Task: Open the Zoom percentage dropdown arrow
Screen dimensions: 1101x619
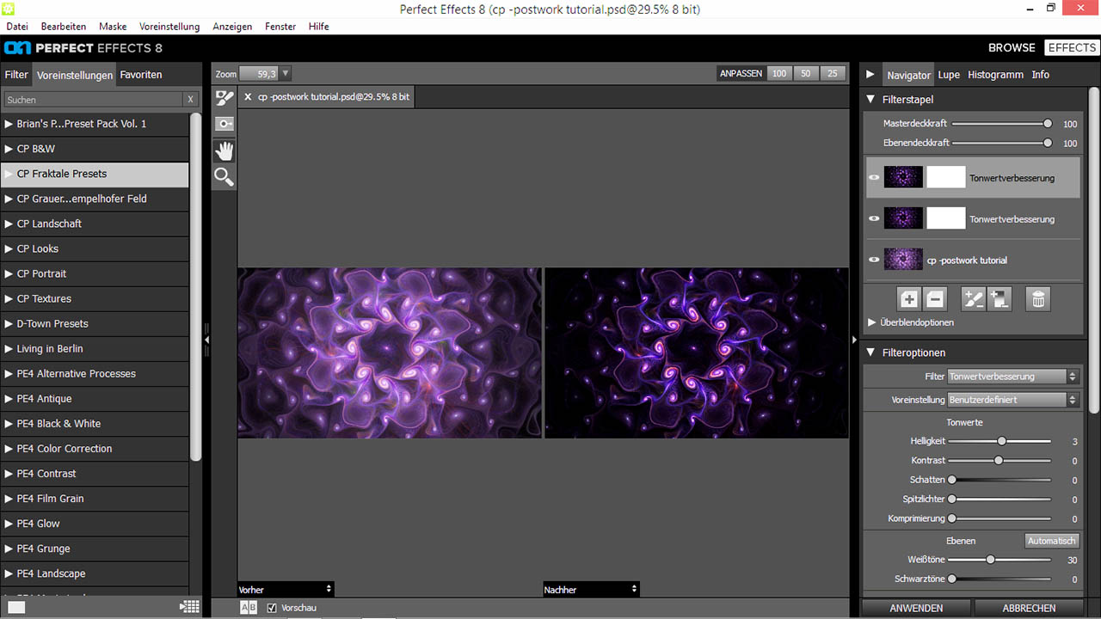Action: tap(286, 74)
